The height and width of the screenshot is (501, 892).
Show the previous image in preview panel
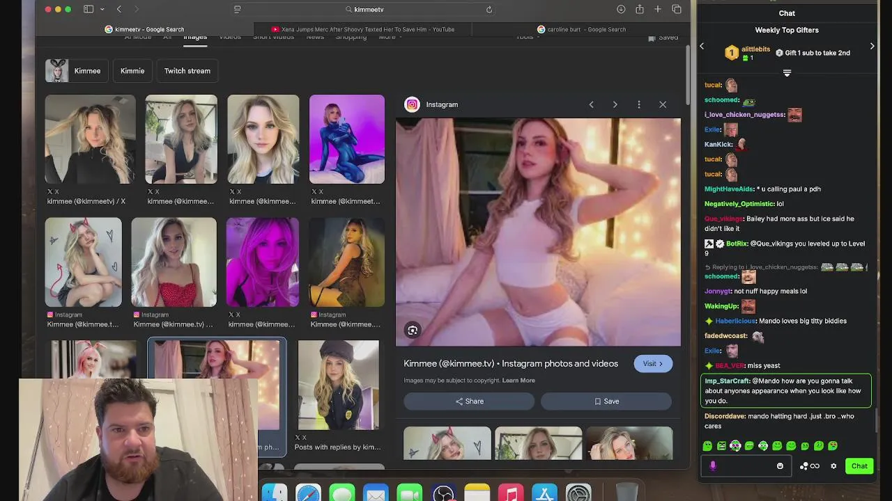click(591, 104)
